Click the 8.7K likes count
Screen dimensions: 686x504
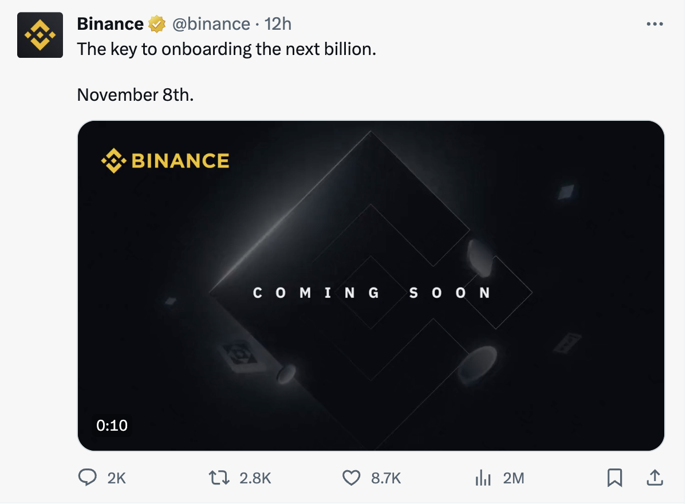(x=386, y=478)
